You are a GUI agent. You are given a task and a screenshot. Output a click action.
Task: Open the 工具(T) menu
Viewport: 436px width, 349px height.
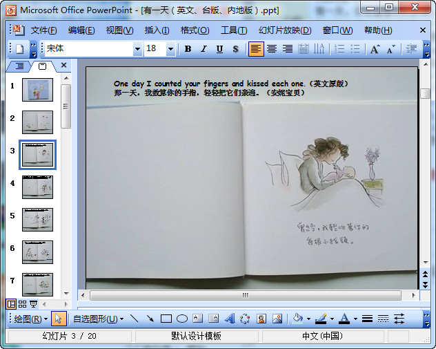[234, 30]
